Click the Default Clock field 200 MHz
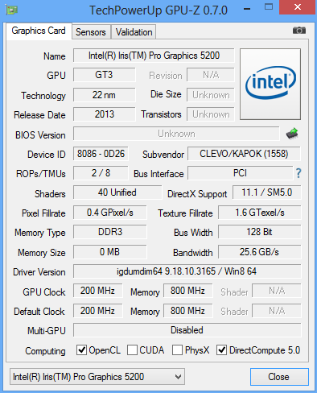The image size is (317, 393). 97,311
